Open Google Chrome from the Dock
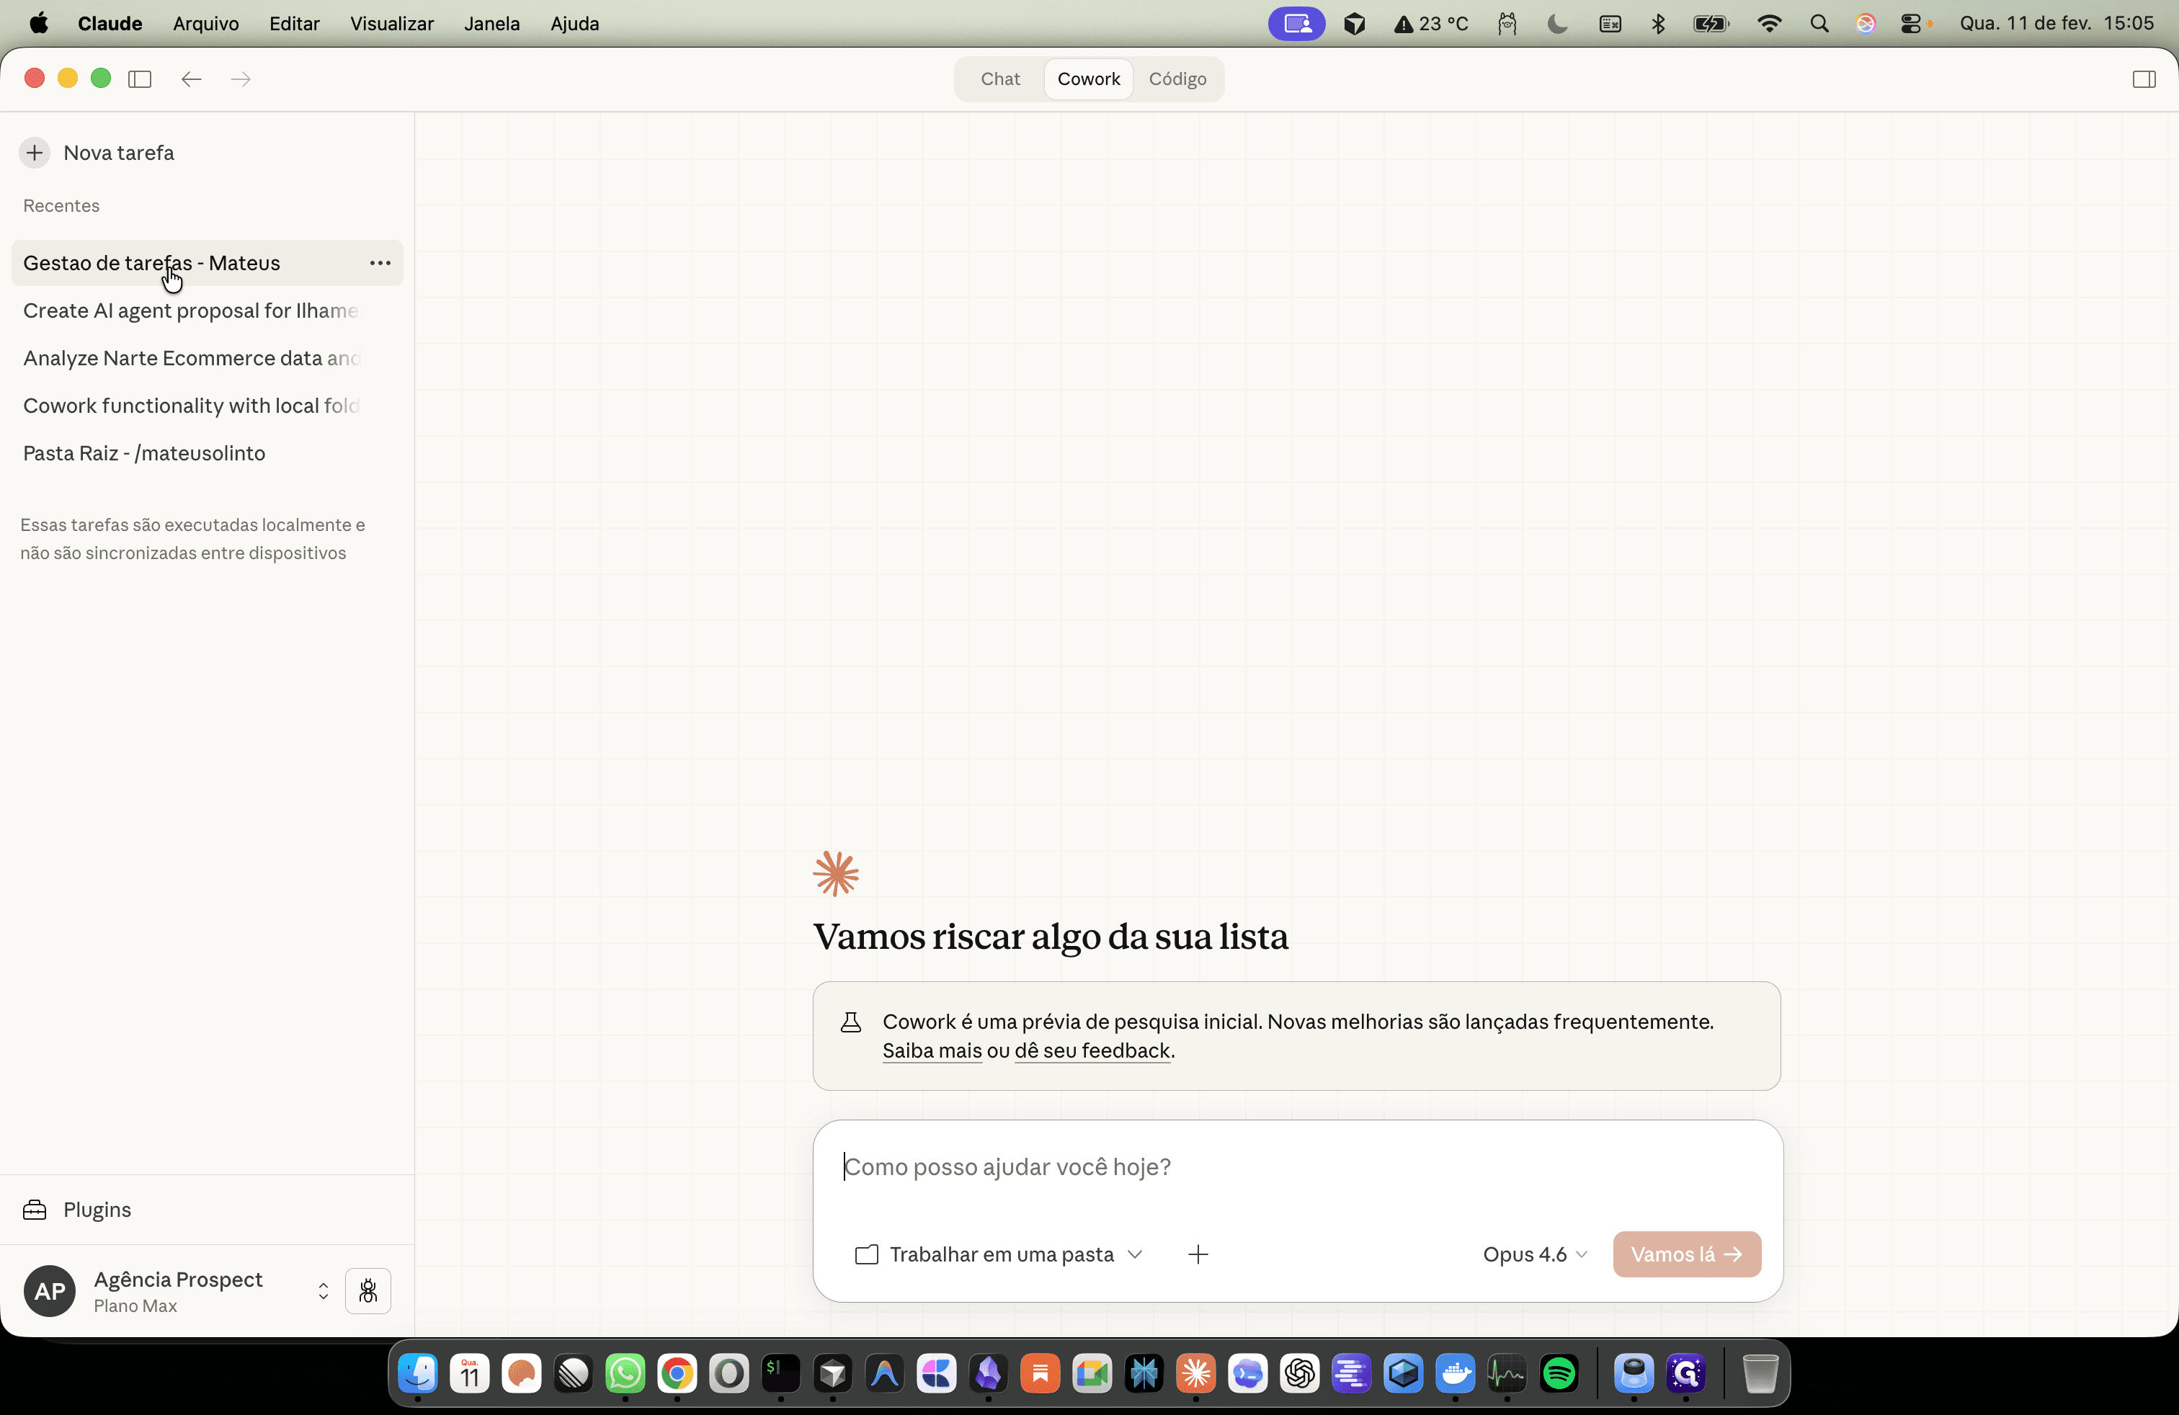 [x=677, y=1373]
